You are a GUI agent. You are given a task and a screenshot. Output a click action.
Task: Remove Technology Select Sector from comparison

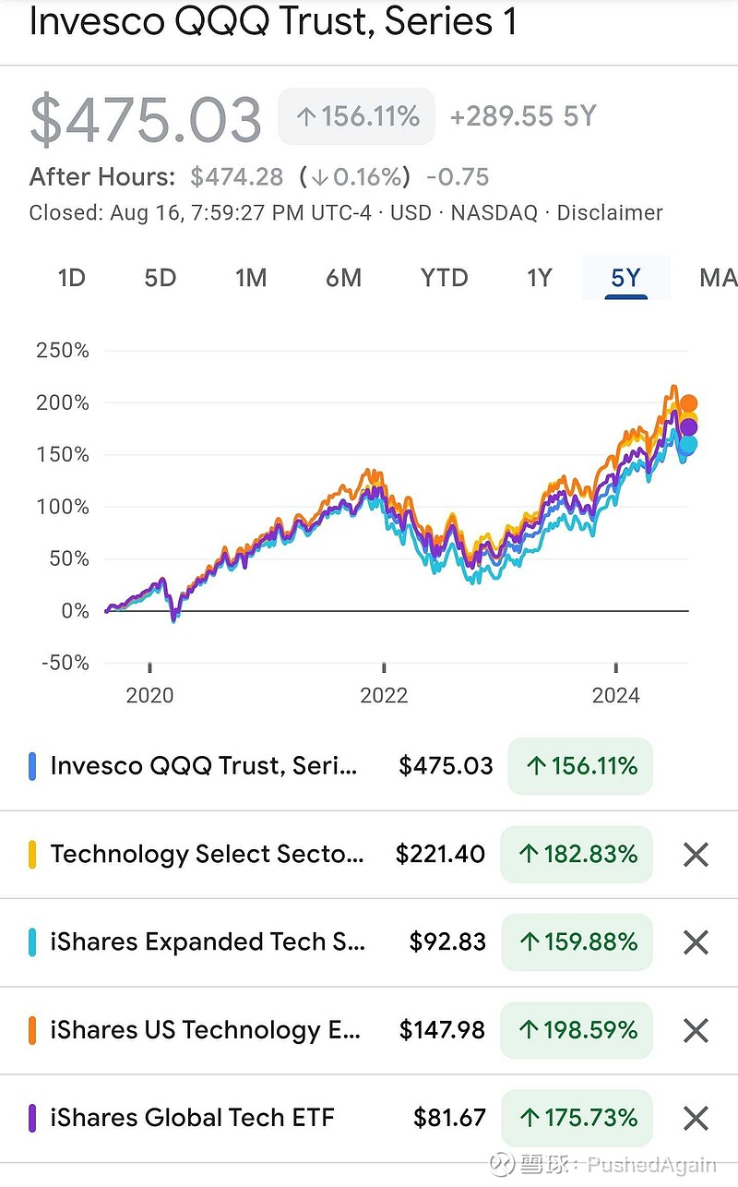point(696,854)
